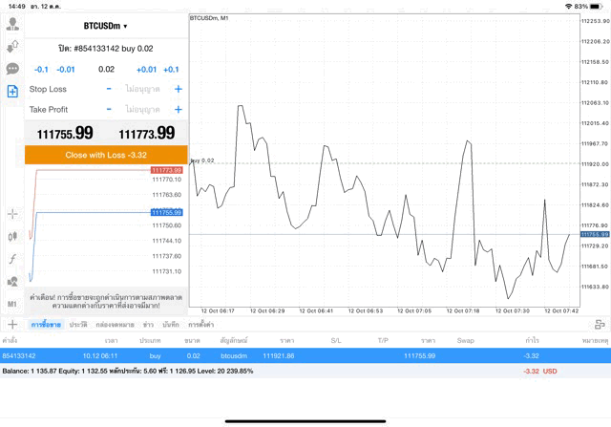Open the M1 timeframe selector
Viewport: 611px width, 427px height.
pyautogui.click(x=12, y=304)
